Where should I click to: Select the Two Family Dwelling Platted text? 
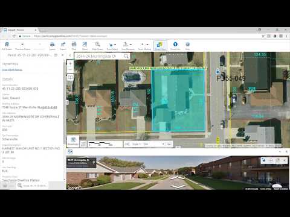(21, 180)
